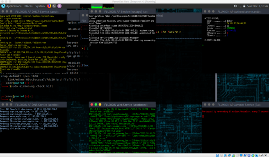Click the VirtualBox mouse integration status icon
This screenshot has width=269, height=157.
[253, 155]
